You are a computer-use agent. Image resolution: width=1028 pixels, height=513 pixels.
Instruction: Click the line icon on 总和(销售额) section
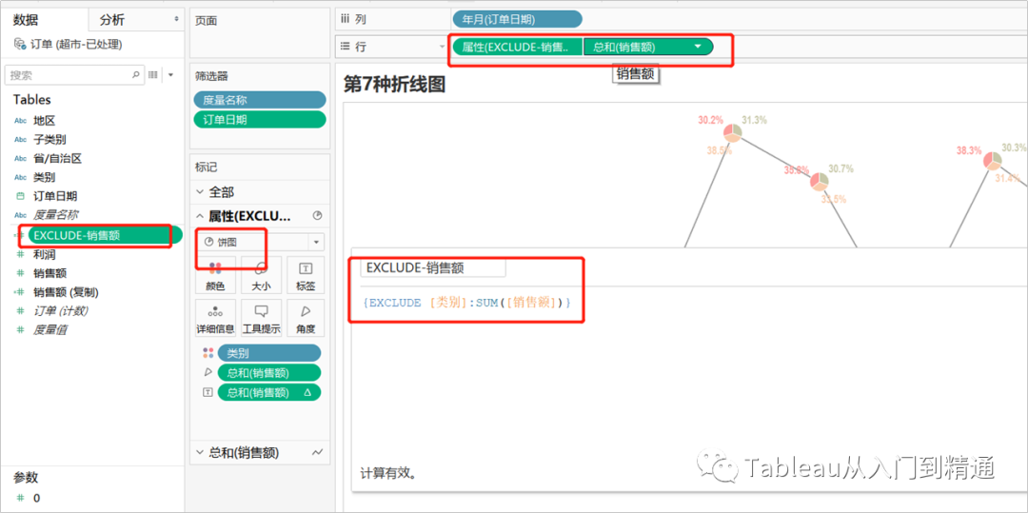tap(318, 452)
